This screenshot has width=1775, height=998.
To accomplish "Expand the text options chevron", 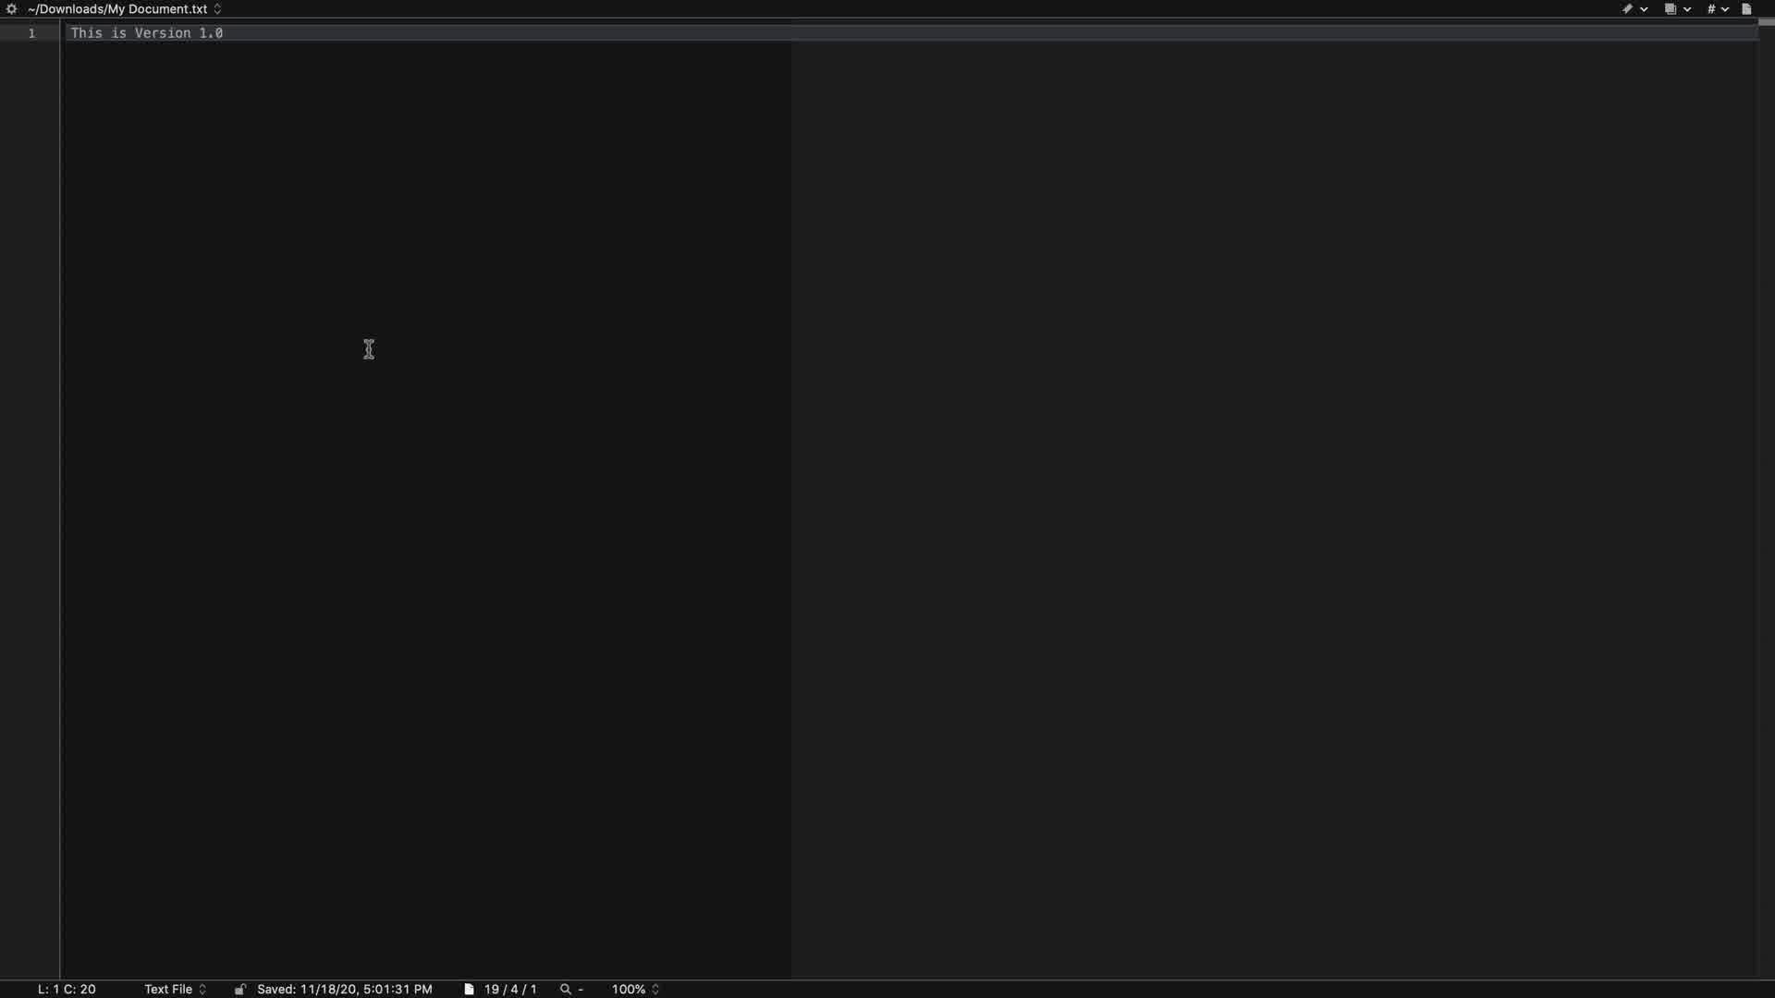I will pos(1687,9).
